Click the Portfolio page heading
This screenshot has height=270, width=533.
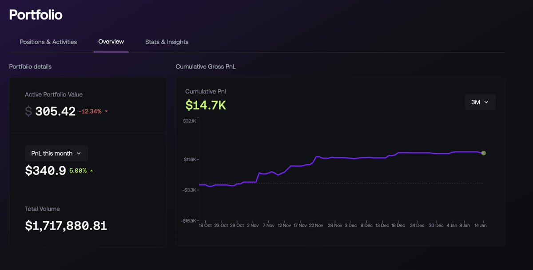point(36,15)
